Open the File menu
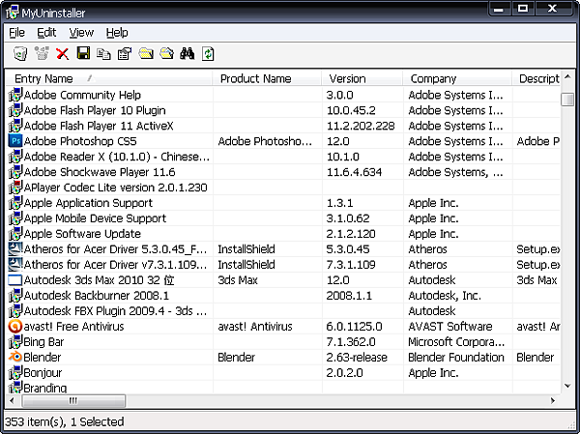 16,33
